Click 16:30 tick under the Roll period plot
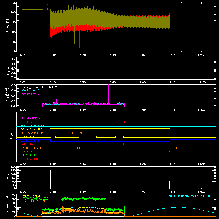 pos(82,82)
